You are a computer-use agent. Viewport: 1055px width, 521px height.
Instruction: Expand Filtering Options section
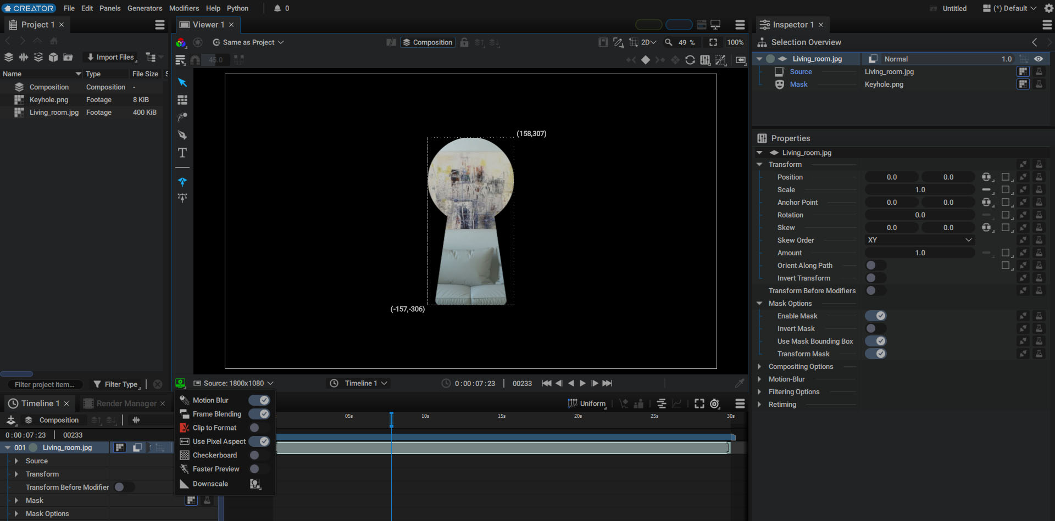pos(759,391)
